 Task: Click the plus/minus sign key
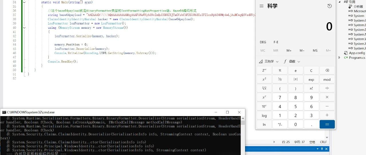280,124
